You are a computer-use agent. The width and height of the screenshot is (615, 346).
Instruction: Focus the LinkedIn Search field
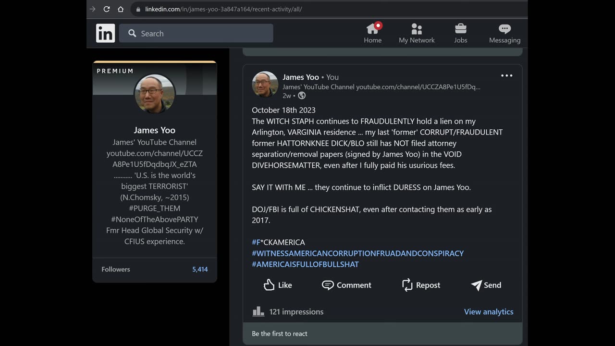[x=196, y=33]
